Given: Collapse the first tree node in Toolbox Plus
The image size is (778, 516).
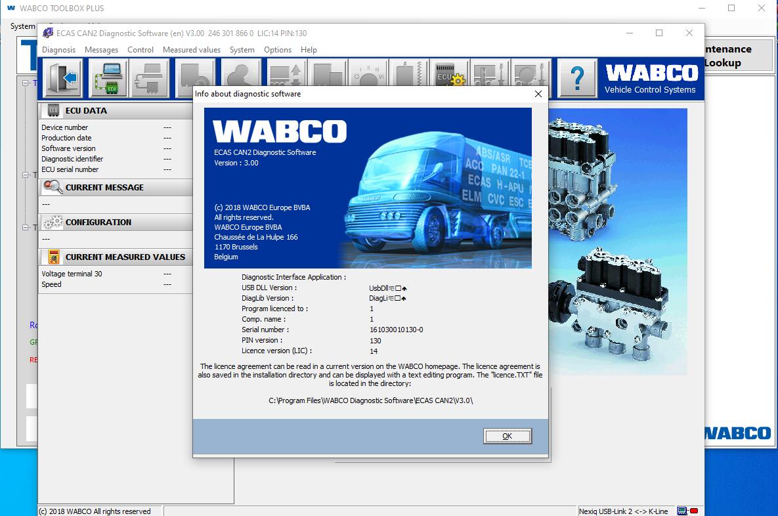Looking at the screenshot, I should [25, 83].
